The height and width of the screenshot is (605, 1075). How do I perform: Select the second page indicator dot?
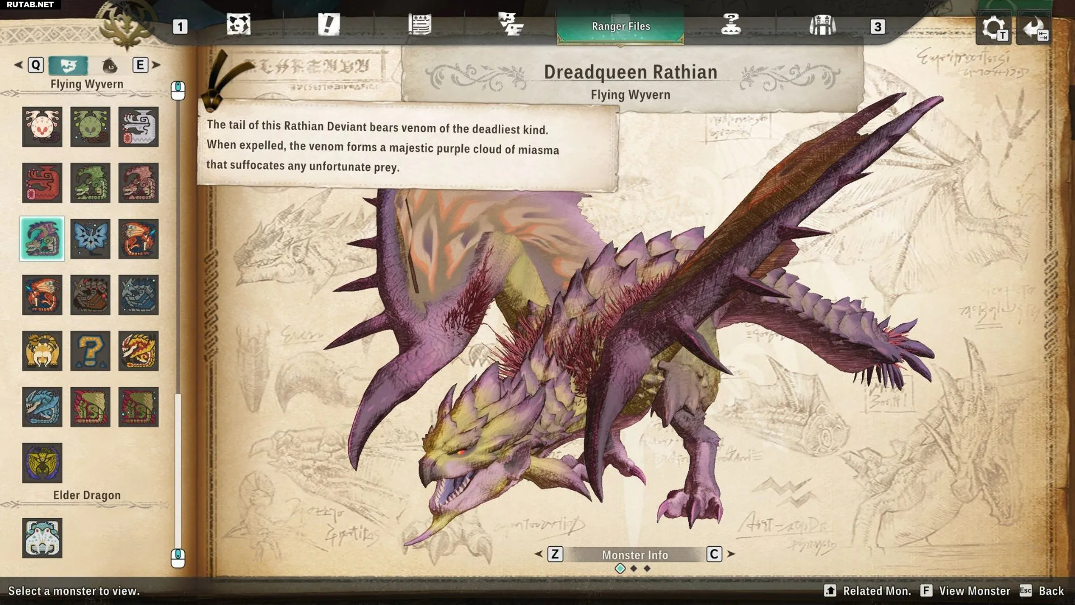point(634,569)
